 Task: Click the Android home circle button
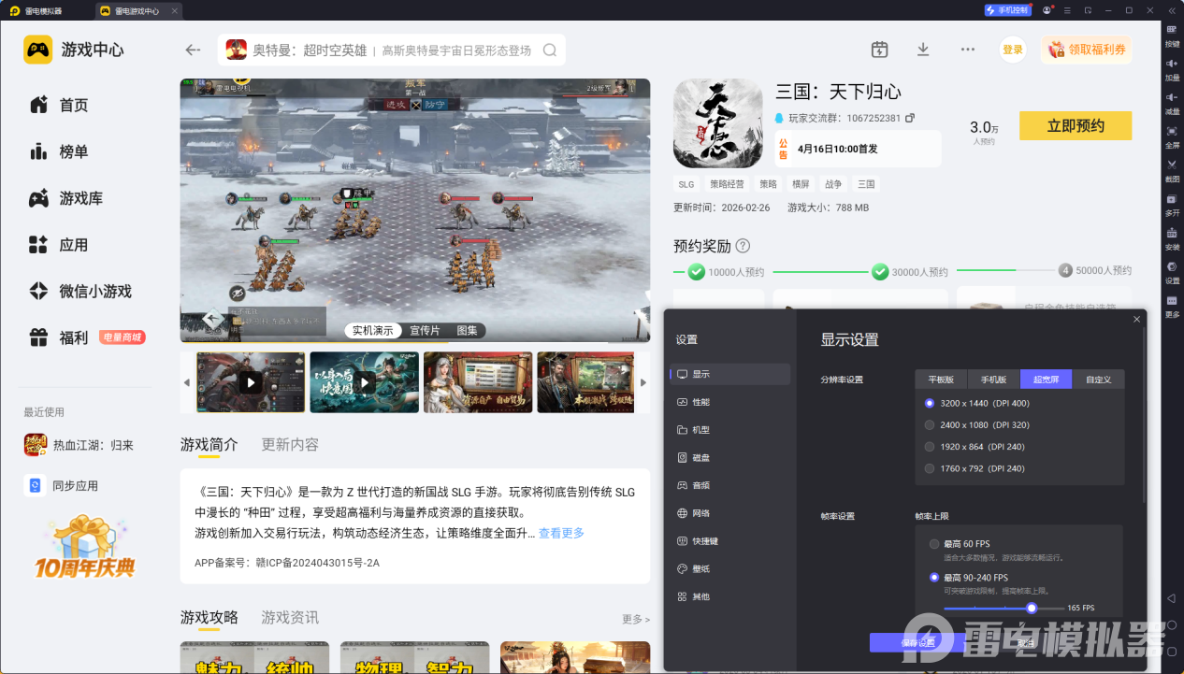[1171, 624]
